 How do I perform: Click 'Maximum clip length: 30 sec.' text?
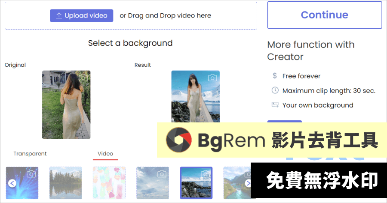click(329, 91)
